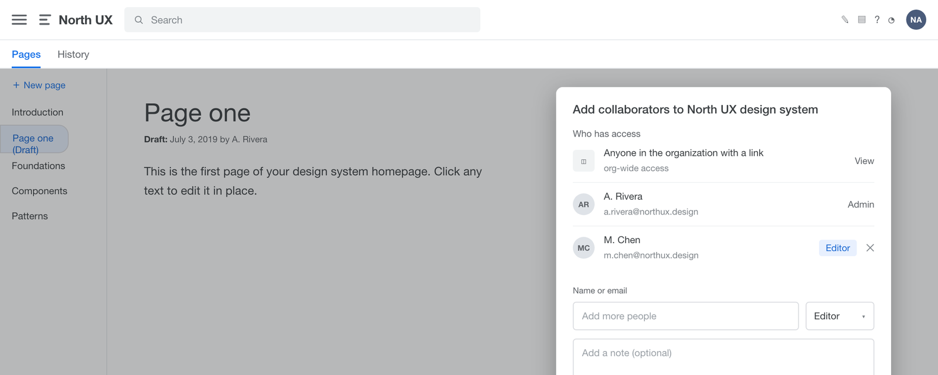Open Introduction in the sidebar
Viewport: 938px width, 375px height.
[x=38, y=112]
